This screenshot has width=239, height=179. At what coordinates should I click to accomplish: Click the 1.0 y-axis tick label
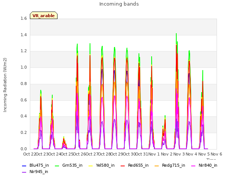(24, 67)
